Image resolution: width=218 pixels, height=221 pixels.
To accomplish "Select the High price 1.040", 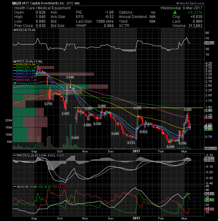I will pyautogui.click(x=40, y=17).
